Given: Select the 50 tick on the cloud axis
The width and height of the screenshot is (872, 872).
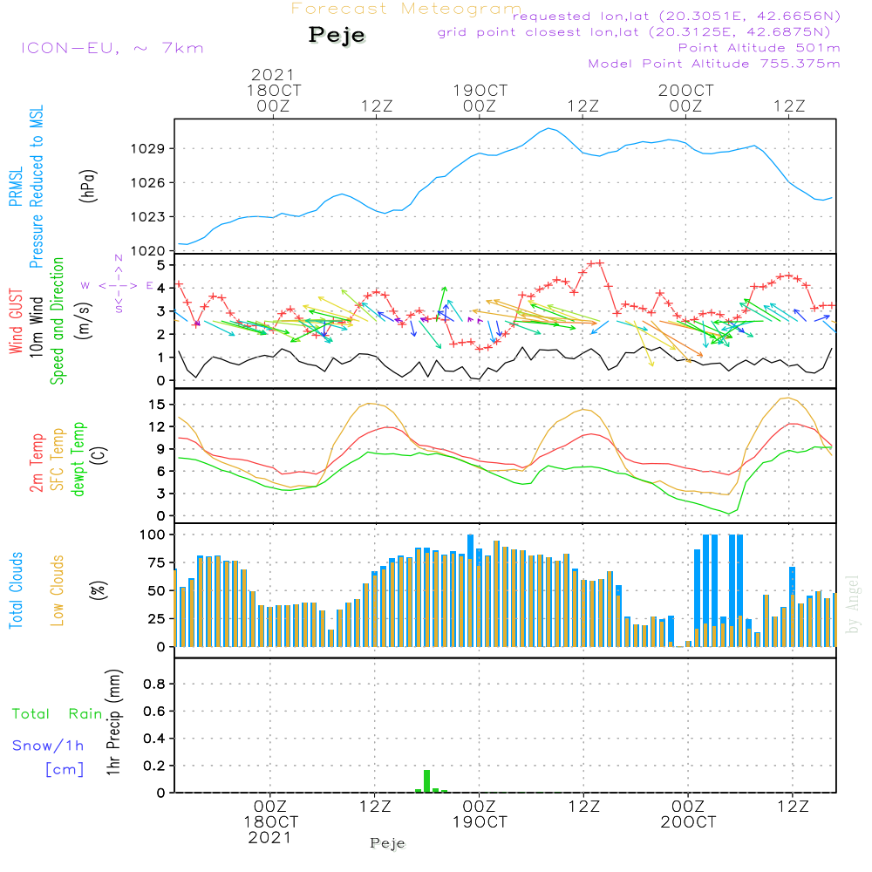Looking at the screenshot, I should point(157,590).
